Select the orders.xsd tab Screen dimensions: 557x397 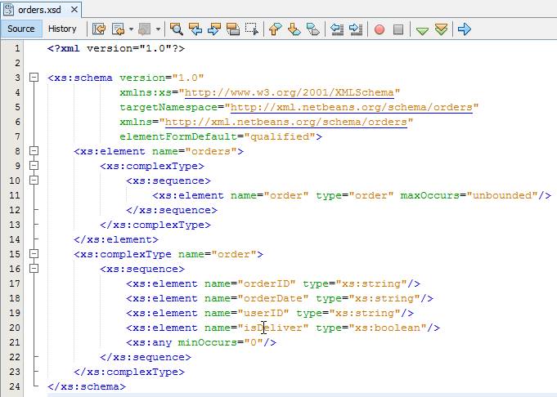pyautogui.click(x=39, y=10)
